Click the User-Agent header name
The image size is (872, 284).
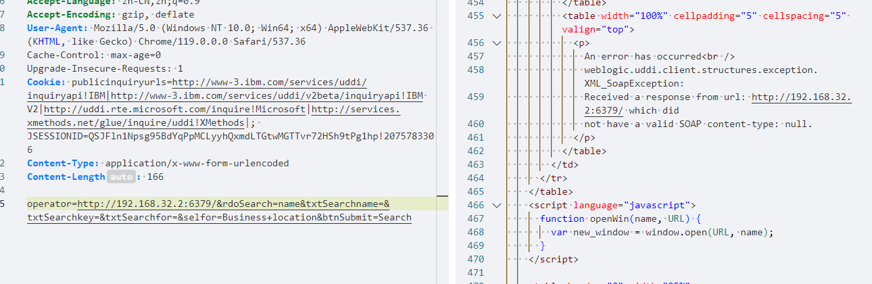pos(57,28)
